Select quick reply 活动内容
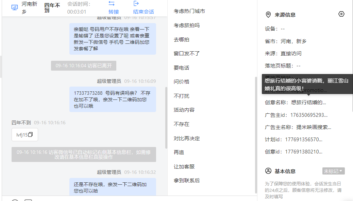353x201 pixels. (x=184, y=110)
